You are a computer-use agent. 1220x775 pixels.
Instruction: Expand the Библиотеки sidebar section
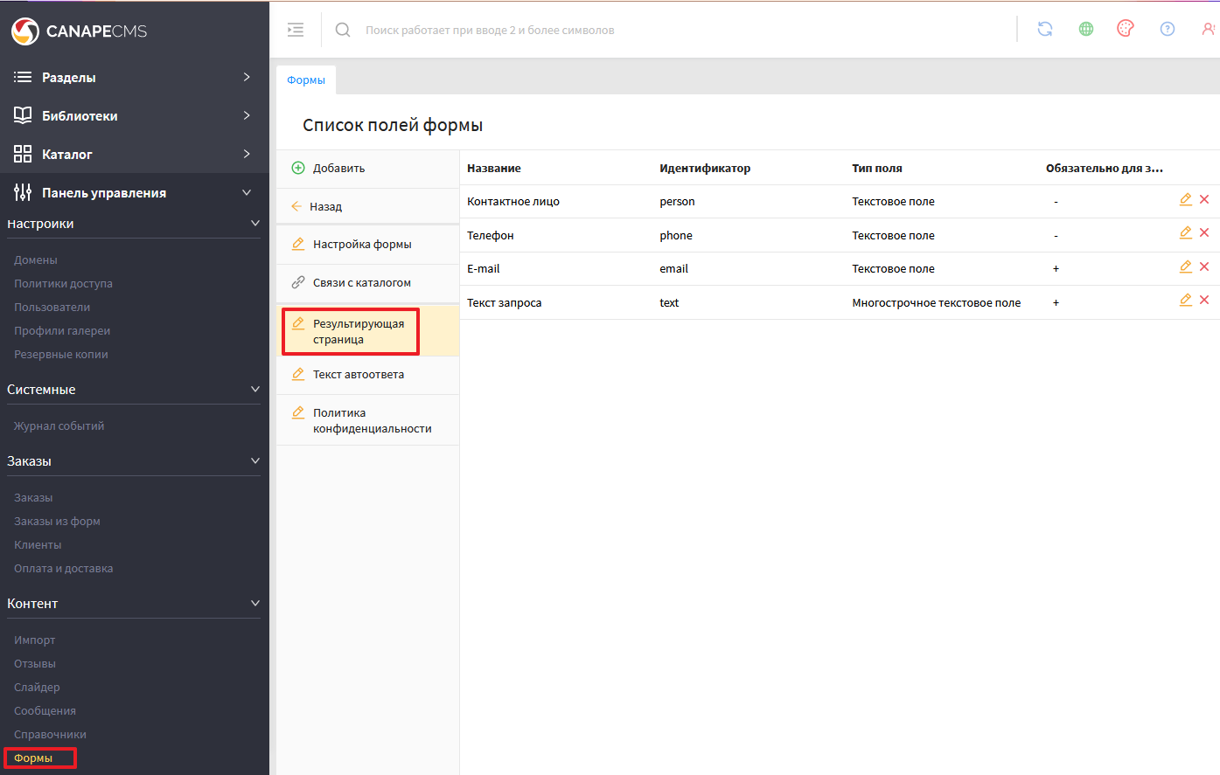131,115
